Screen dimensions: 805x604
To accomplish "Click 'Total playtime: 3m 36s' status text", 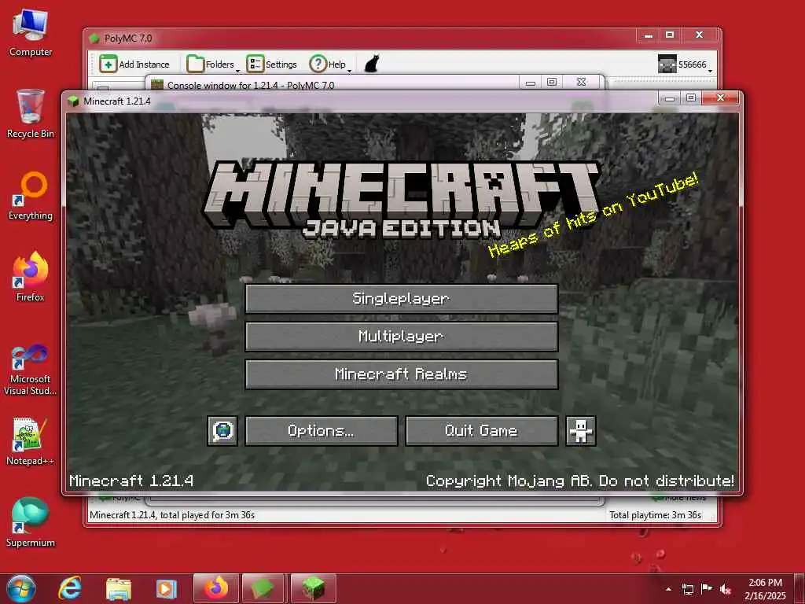I will 655,515.
